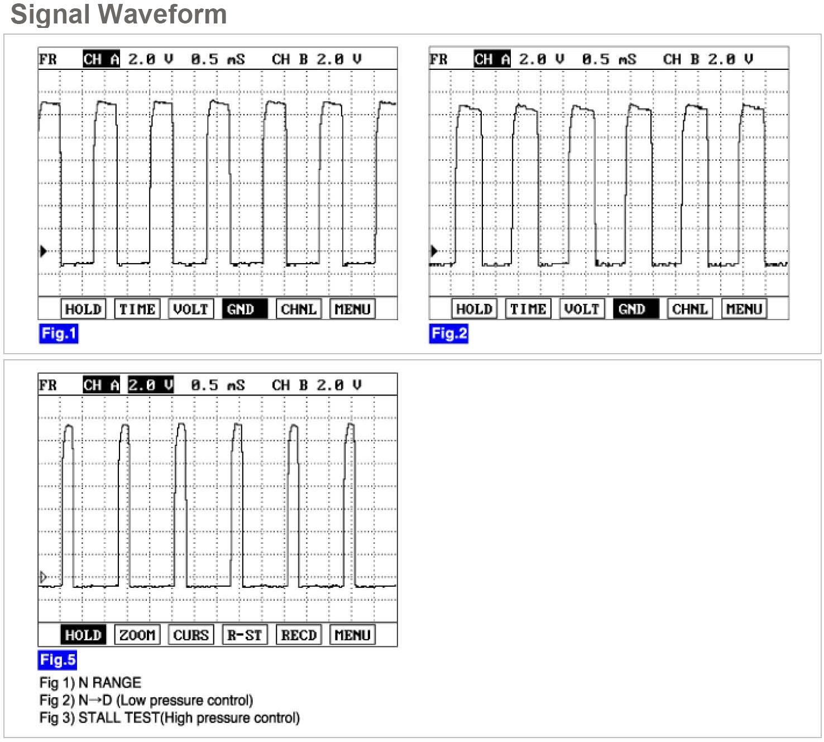Screen dimensions: 824x742
Task: Click VOLT button under Fig.1 waveform
Action: pos(191,309)
